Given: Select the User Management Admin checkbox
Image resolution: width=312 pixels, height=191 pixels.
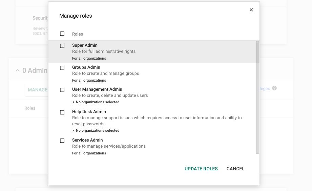Looking at the screenshot, I should [62, 90].
